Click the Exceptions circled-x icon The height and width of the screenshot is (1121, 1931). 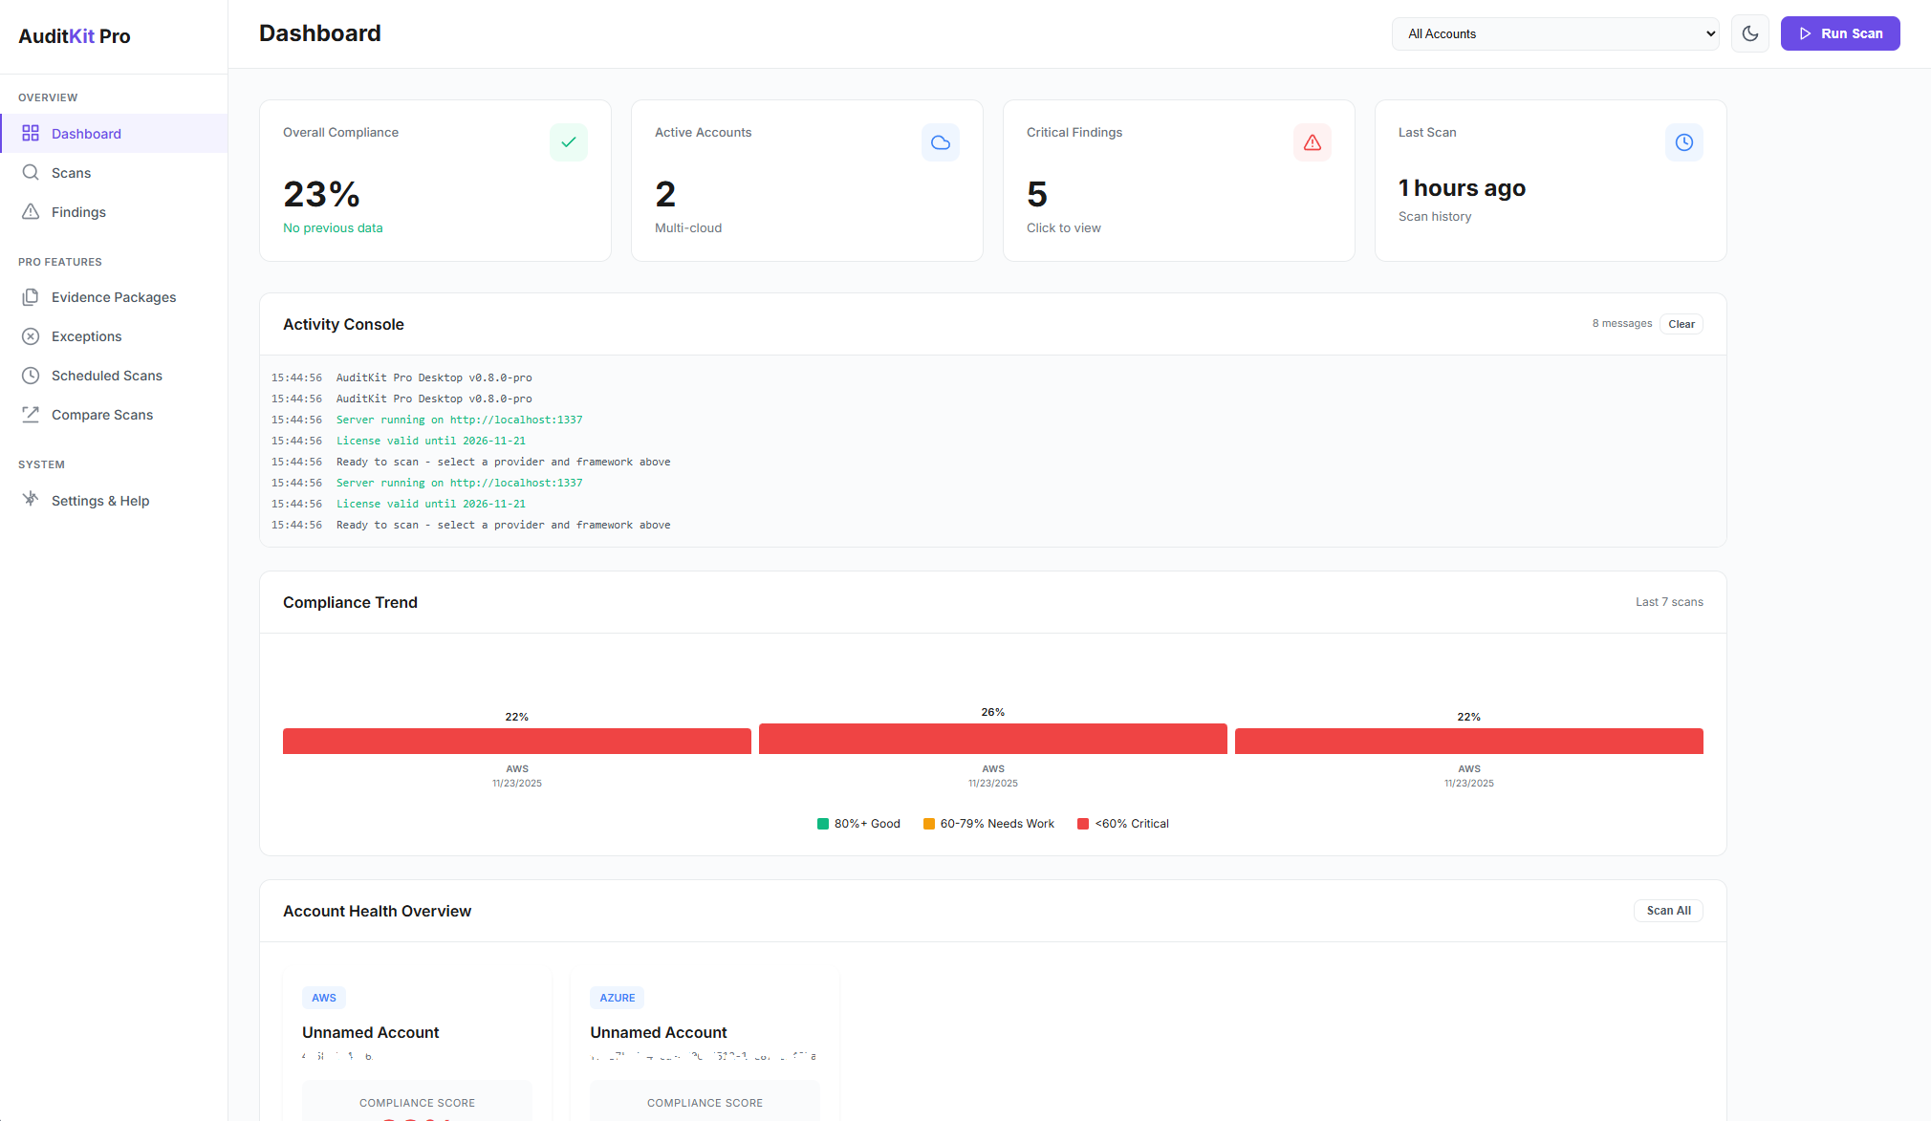(31, 336)
